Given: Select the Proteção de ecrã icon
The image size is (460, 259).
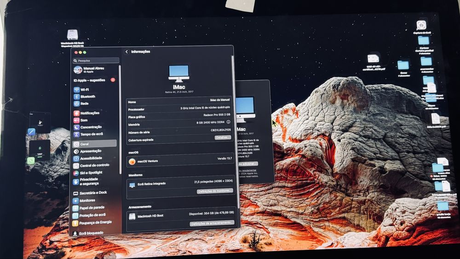Looking at the screenshot, I should 75,216.
